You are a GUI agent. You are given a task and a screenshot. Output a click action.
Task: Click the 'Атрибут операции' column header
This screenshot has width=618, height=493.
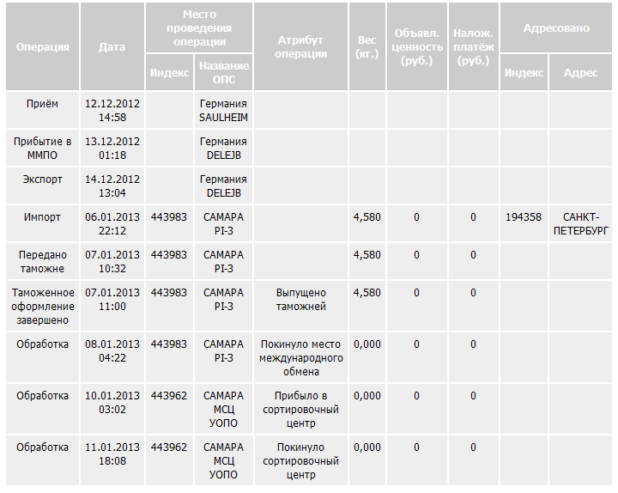[x=301, y=46]
